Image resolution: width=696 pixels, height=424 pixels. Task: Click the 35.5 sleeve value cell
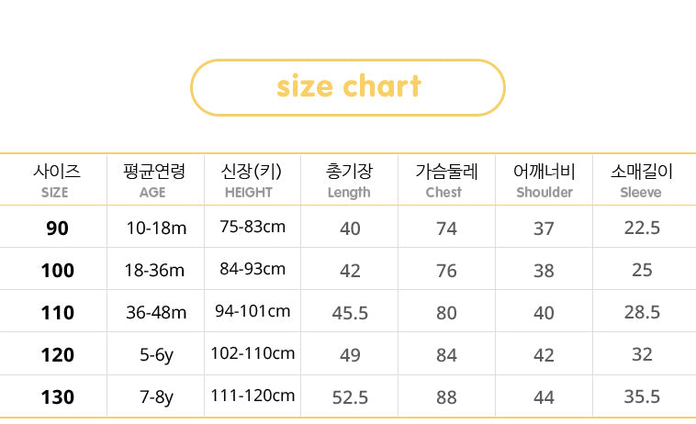coord(642,396)
